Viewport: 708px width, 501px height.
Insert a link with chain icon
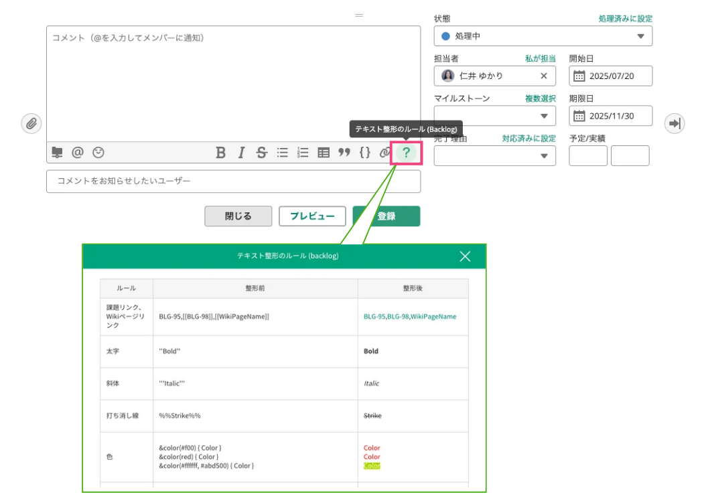click(384, 153)
